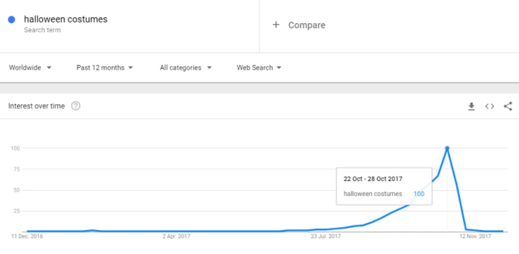Image resolution: width=519 pixels, height=254 pixels.
Task: Click the Search term label
Action: coord(42,30)
